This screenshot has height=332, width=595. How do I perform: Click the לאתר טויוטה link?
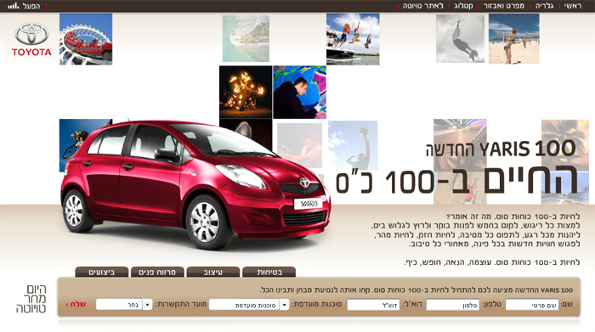(423, 6)
